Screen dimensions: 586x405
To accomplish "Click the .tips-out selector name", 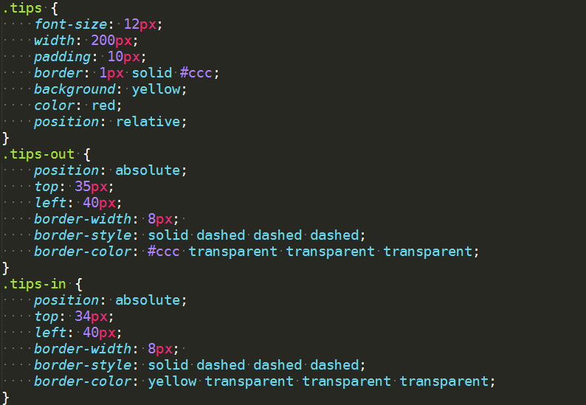I will click(x=38, y=154).
